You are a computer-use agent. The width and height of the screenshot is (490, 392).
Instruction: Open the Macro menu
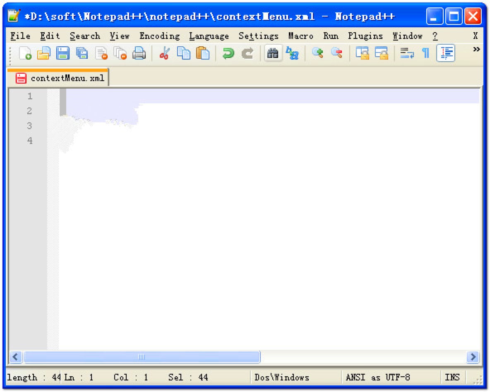click(x=300, y=36)
